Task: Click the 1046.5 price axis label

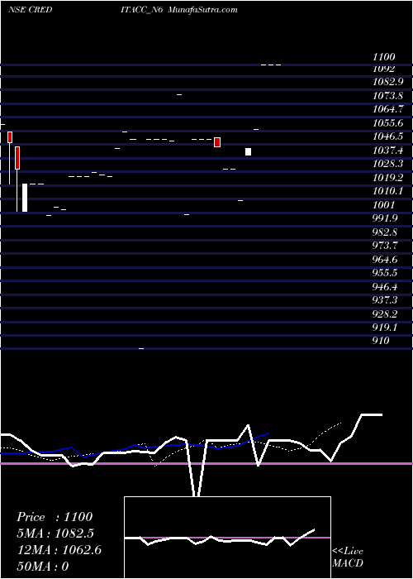Action: (x=387, y=136)
